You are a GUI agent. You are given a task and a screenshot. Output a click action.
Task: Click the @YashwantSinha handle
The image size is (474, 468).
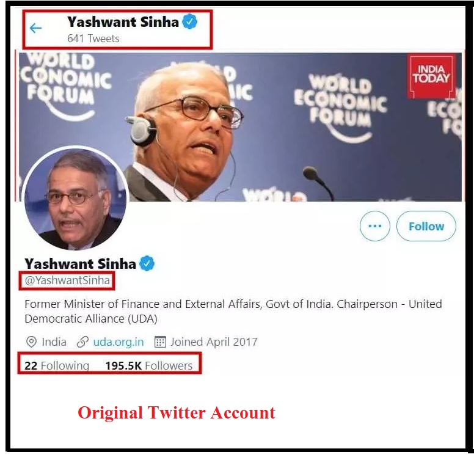68,281
